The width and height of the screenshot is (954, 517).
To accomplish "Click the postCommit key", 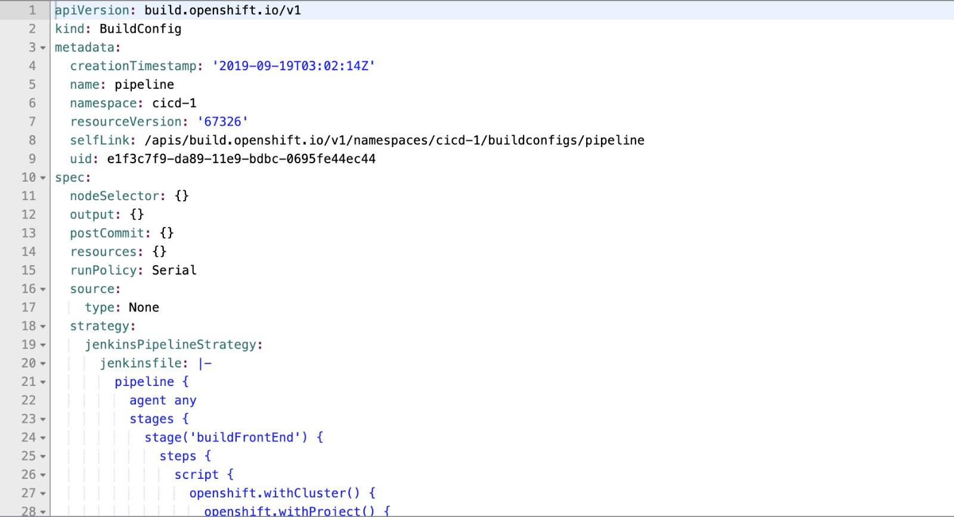I will [x=107, y=233].
